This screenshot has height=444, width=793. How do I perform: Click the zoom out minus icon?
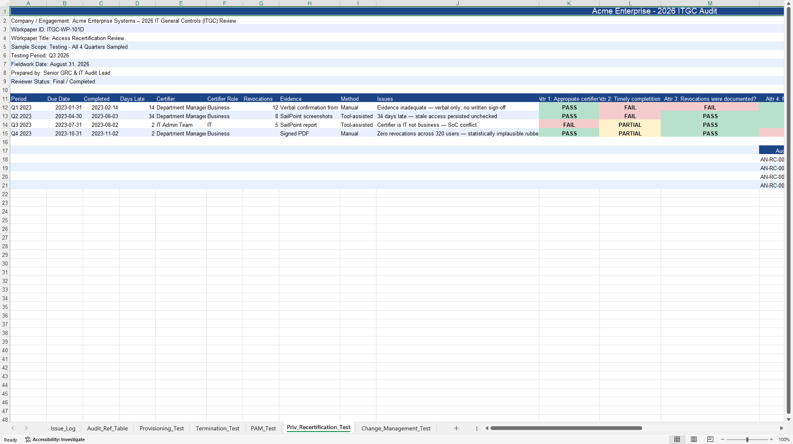(722, 439)
